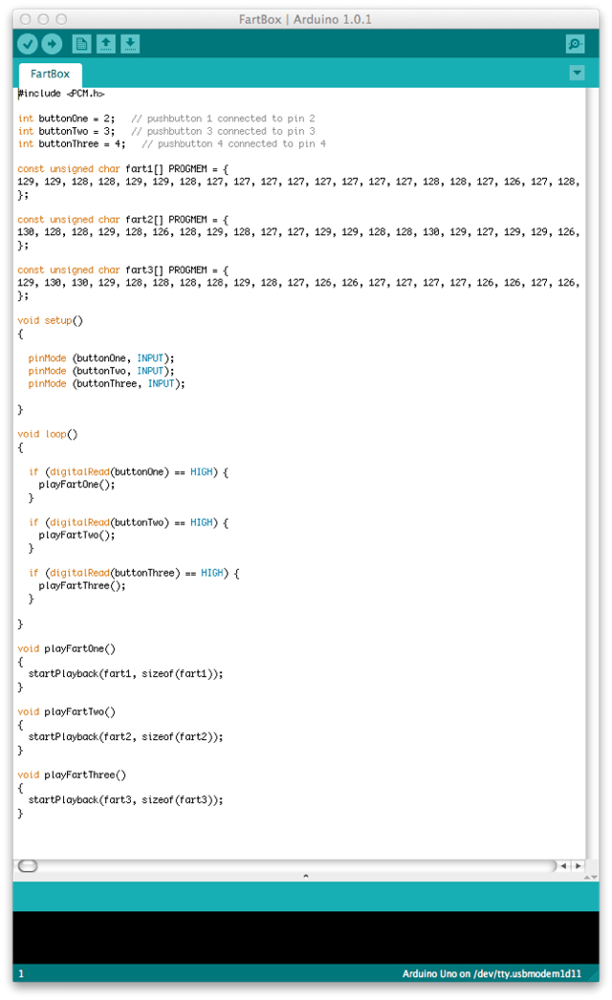Click 'pinMode (buttonOne, INPUT);' line
The height and width of the screenshot is (1000, 612).
click(x=100, y=359)
